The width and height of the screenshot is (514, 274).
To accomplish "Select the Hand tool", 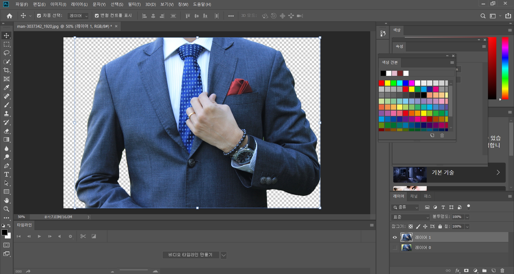I will coord(6,201).
